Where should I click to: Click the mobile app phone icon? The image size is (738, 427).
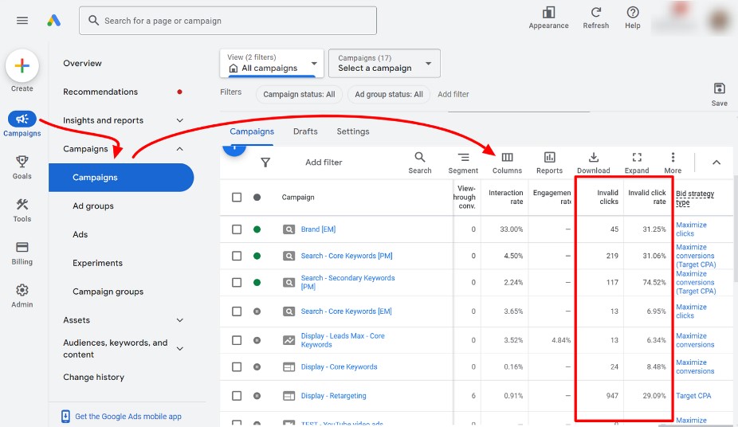[x=65, y=416]
